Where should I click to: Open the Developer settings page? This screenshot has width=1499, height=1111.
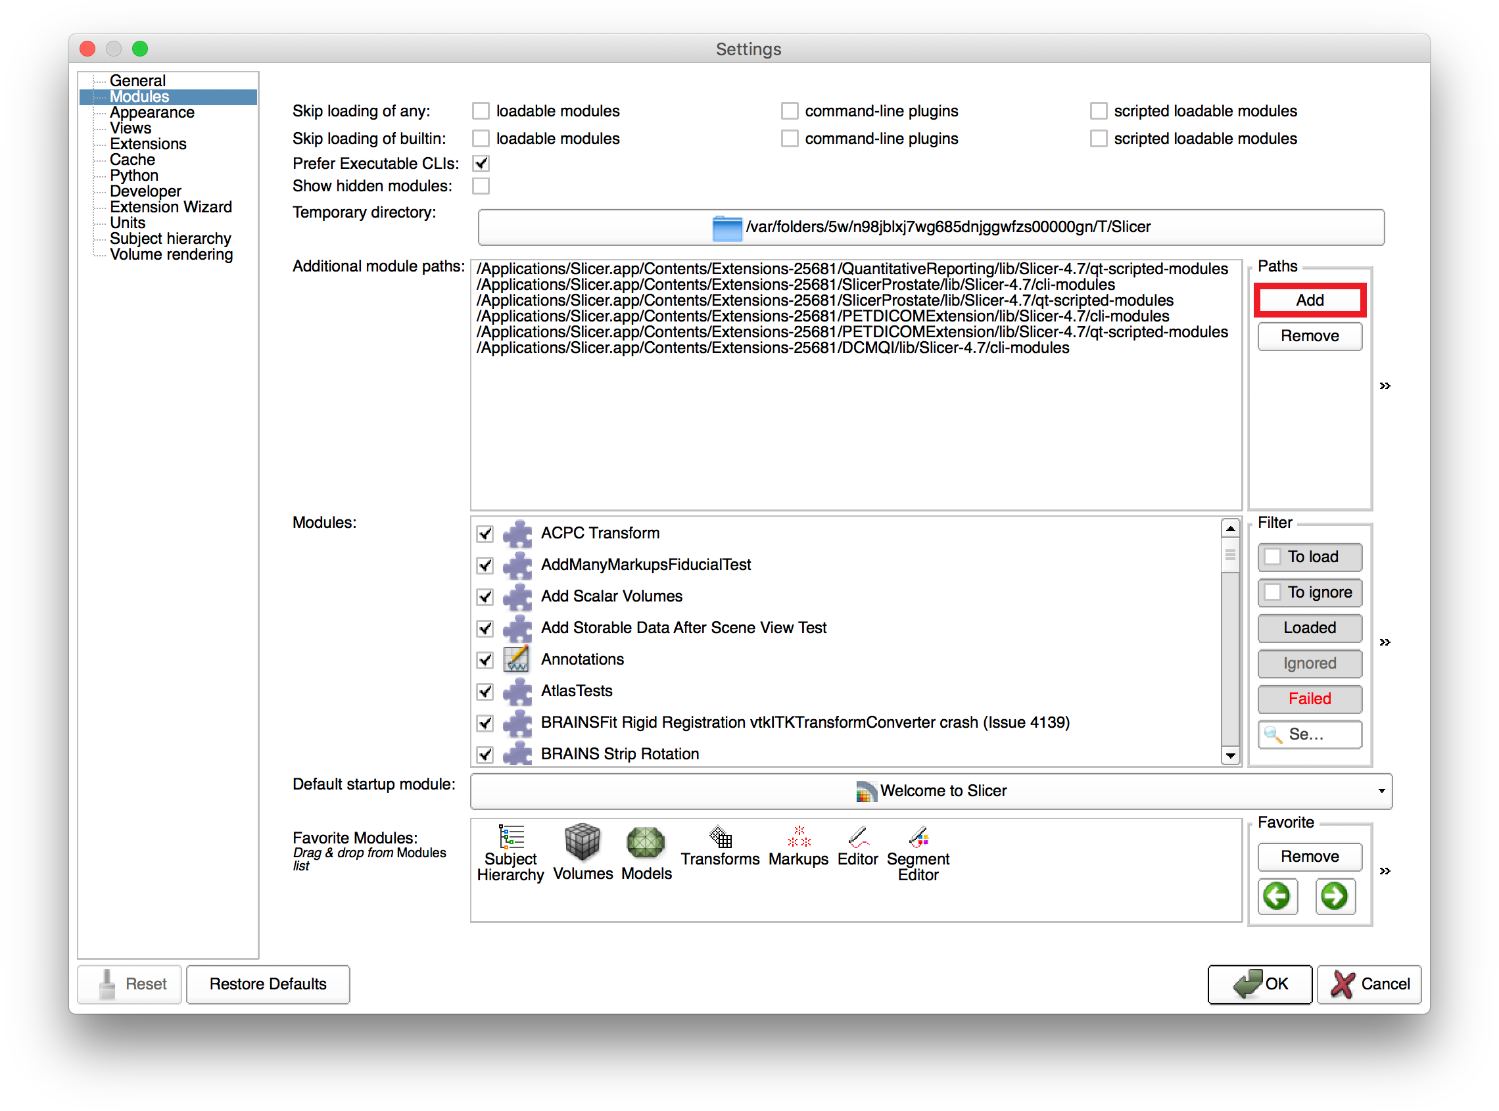tap(145, 191)
